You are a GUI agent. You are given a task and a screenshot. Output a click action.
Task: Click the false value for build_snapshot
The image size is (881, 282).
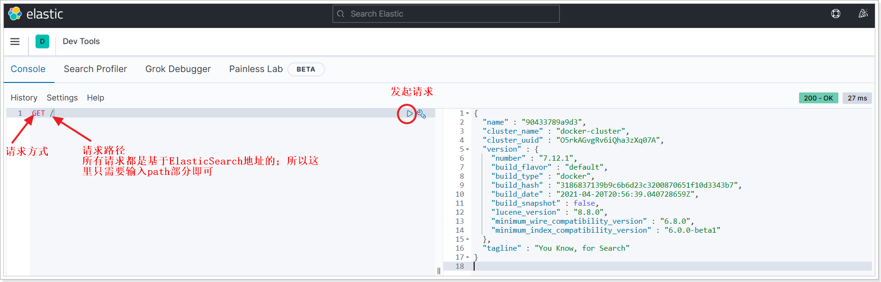click(x=584, y=203)
